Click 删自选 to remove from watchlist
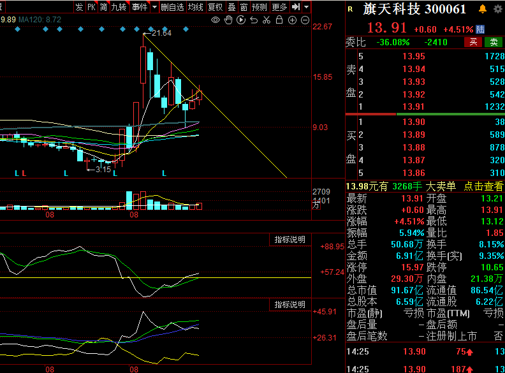The height and width of the screenshot is (373, 505). (172, 7)
